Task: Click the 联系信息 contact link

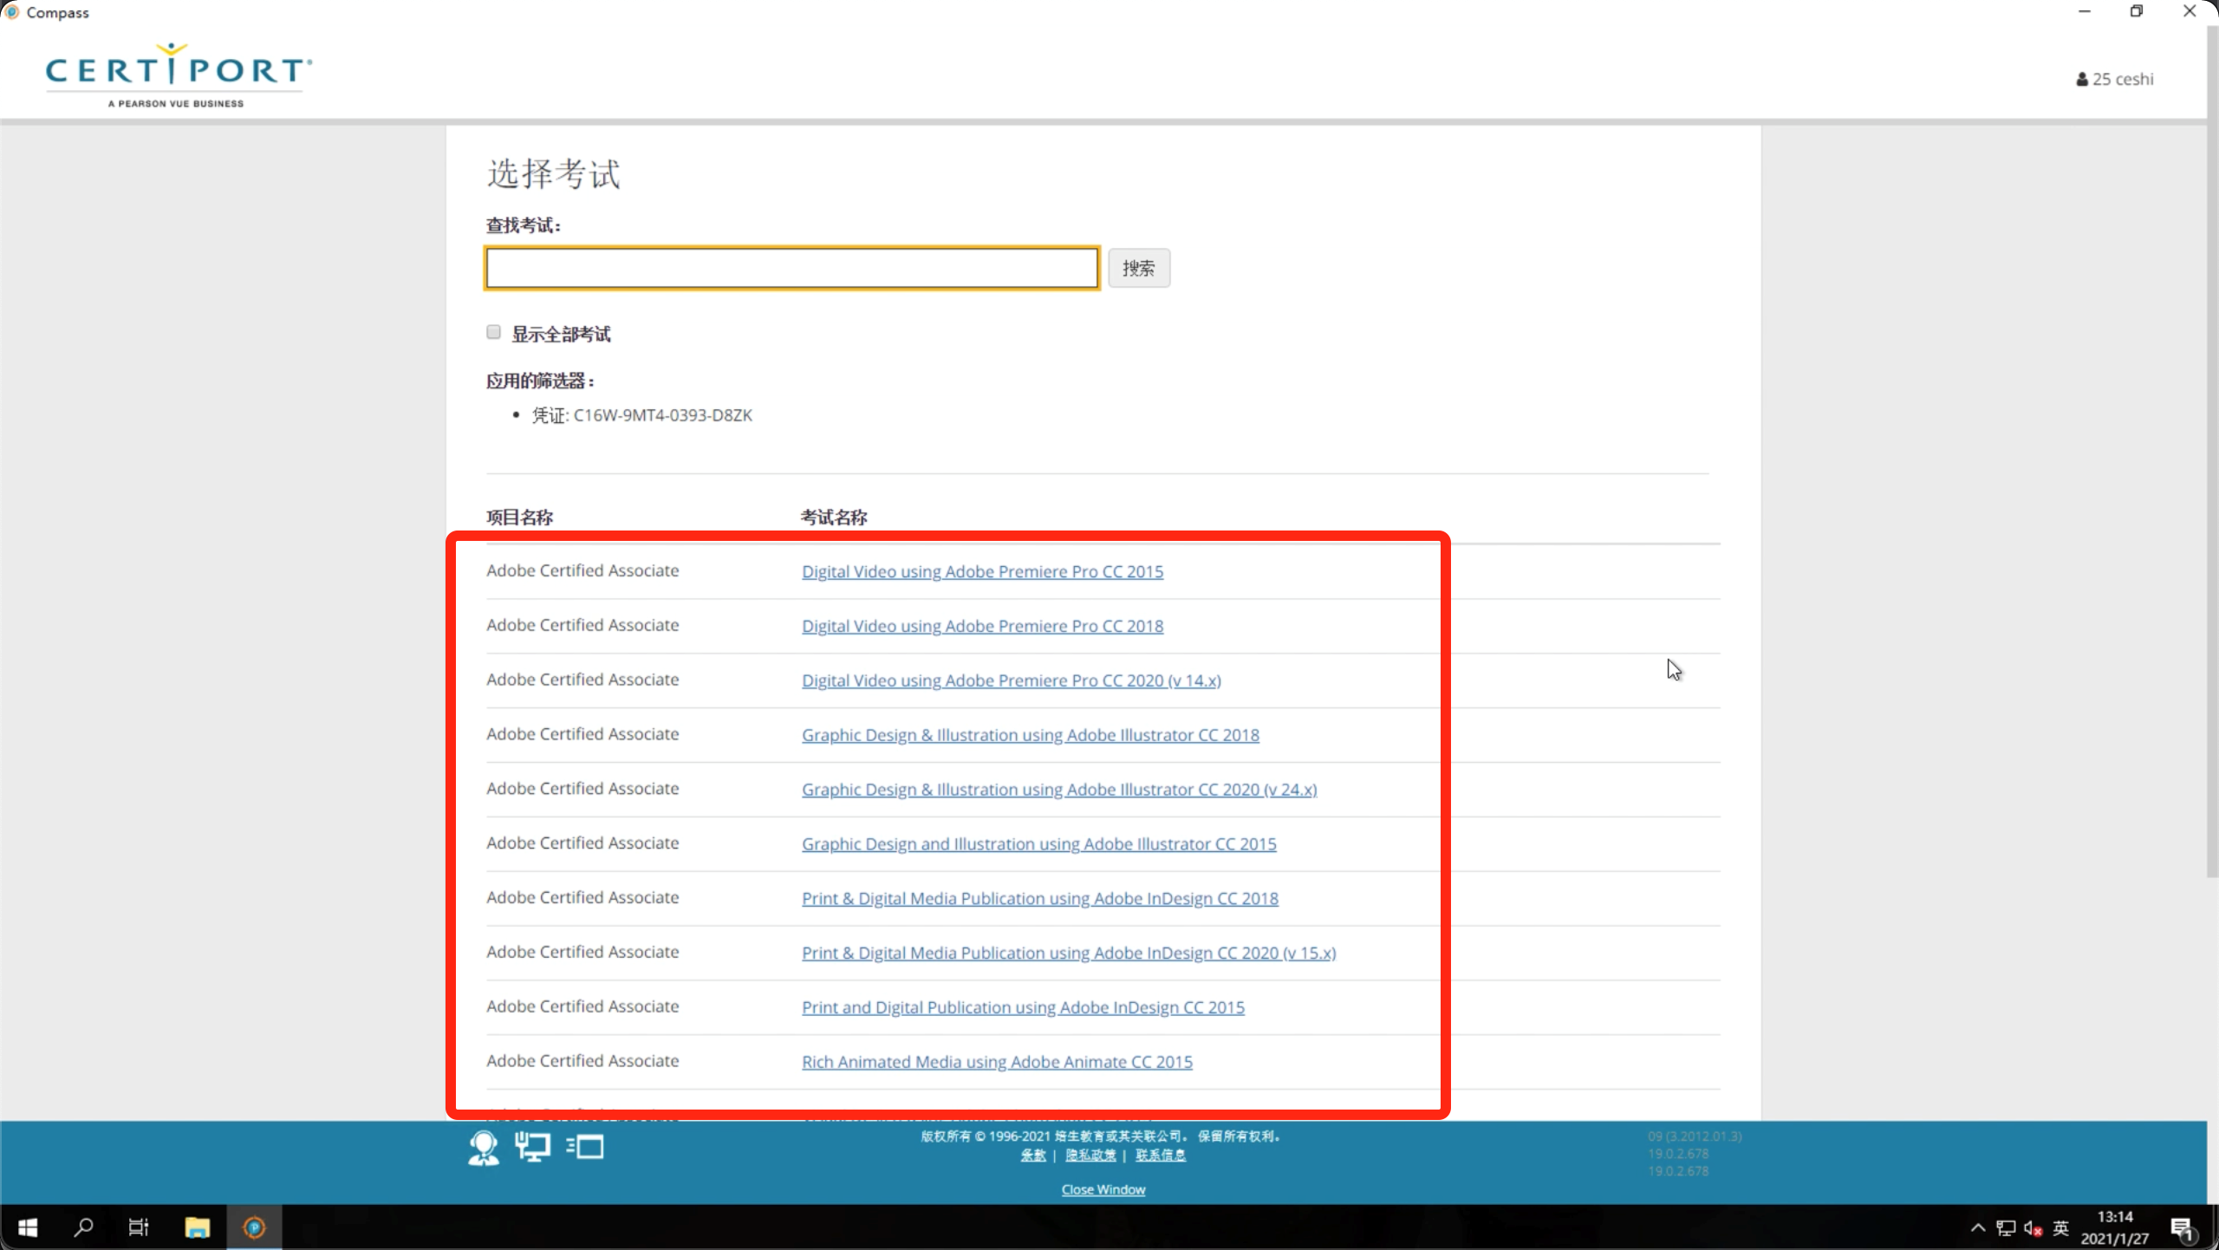Action: [1161, 1156]
